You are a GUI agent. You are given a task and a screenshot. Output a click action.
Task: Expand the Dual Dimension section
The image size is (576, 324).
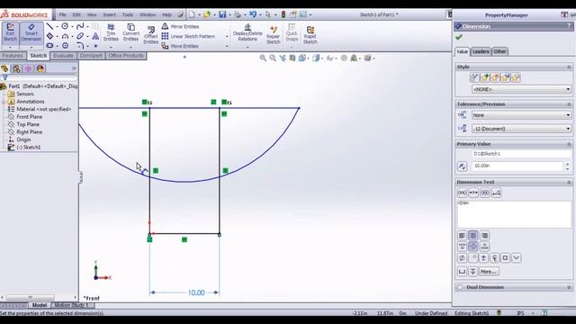[569, 287]
